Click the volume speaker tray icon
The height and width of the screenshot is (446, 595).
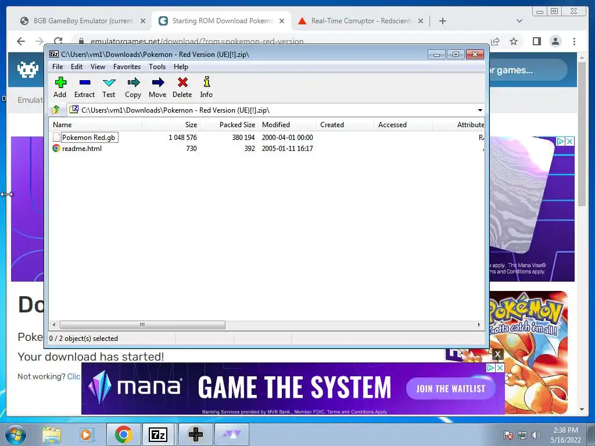click(536, 435)
